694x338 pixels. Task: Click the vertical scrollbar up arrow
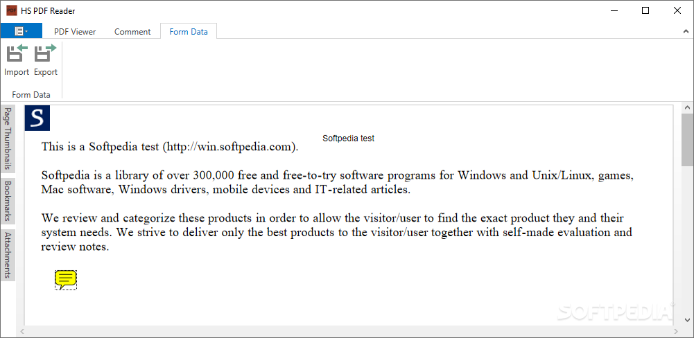[687, 107]
